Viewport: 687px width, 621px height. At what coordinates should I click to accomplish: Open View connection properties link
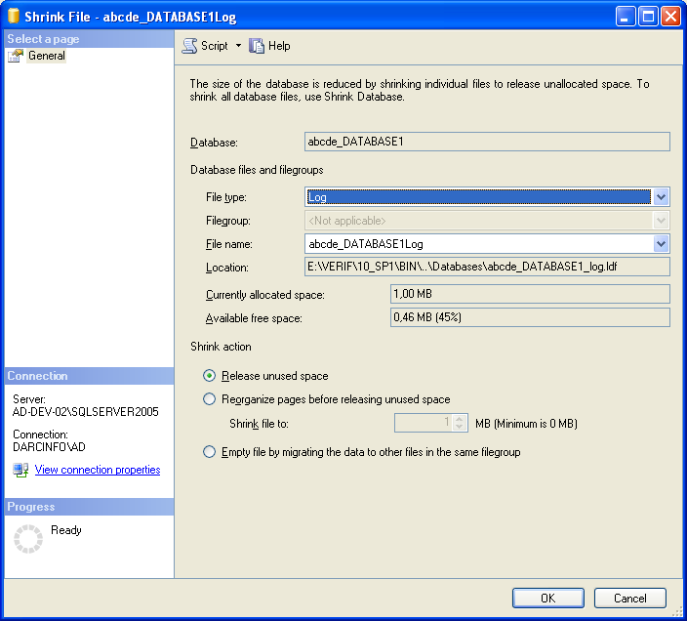98,470
